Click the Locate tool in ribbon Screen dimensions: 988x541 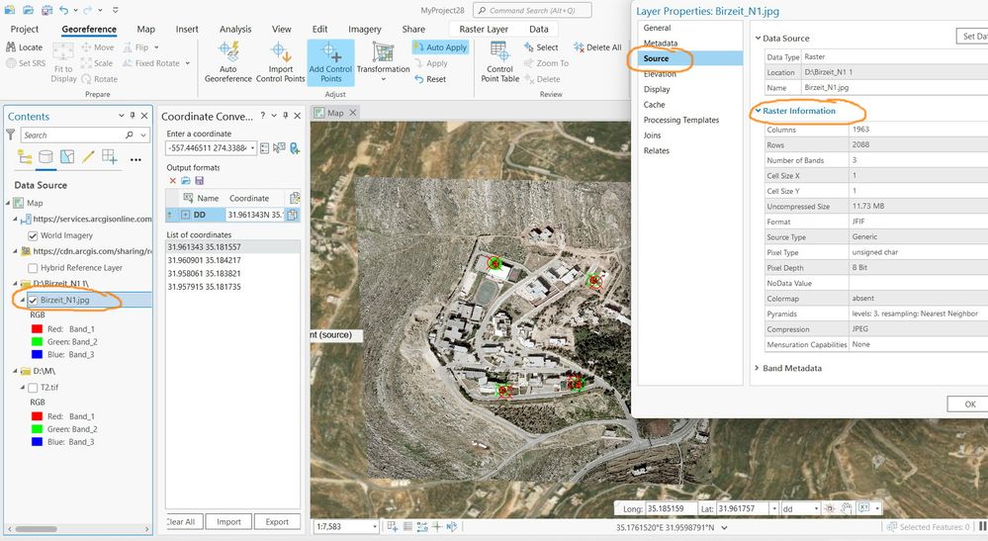(24, 47)
